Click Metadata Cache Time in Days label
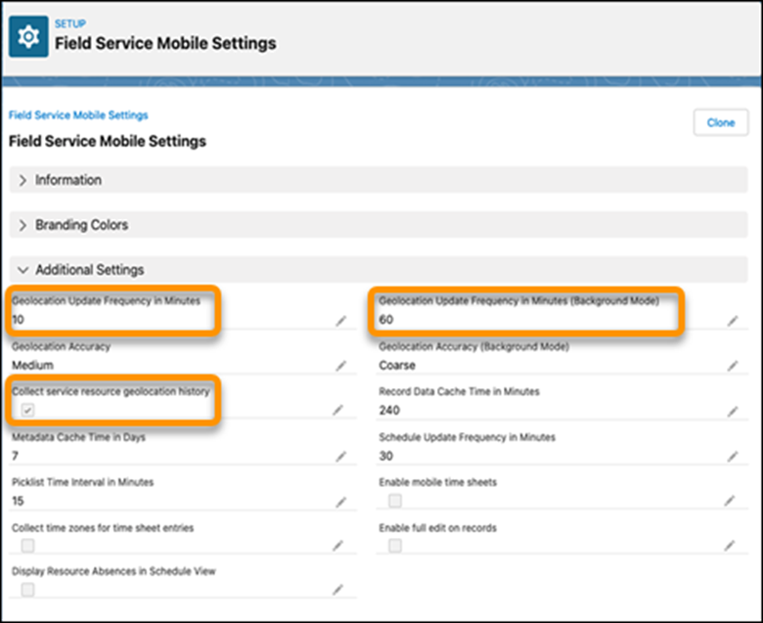 78,437
